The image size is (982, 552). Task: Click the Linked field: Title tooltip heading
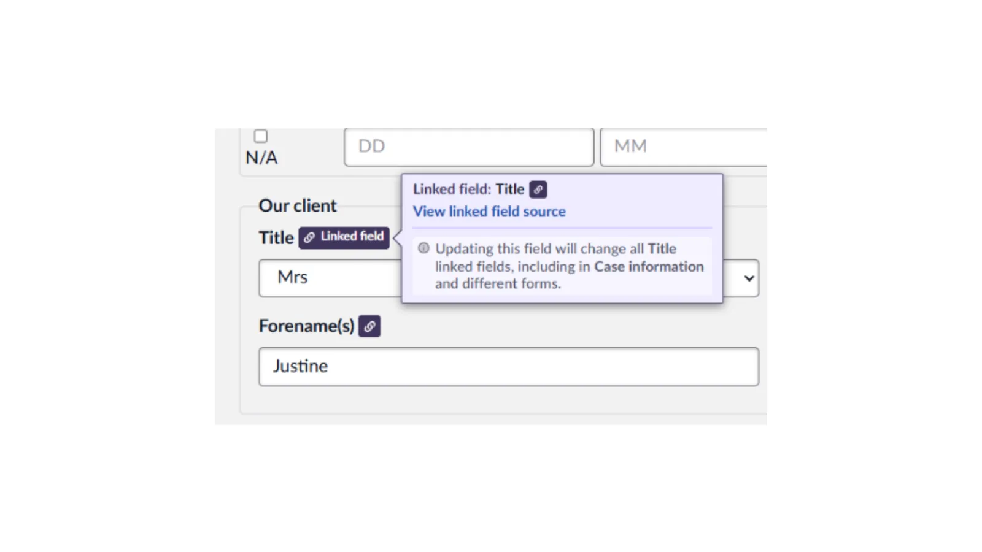468,190
